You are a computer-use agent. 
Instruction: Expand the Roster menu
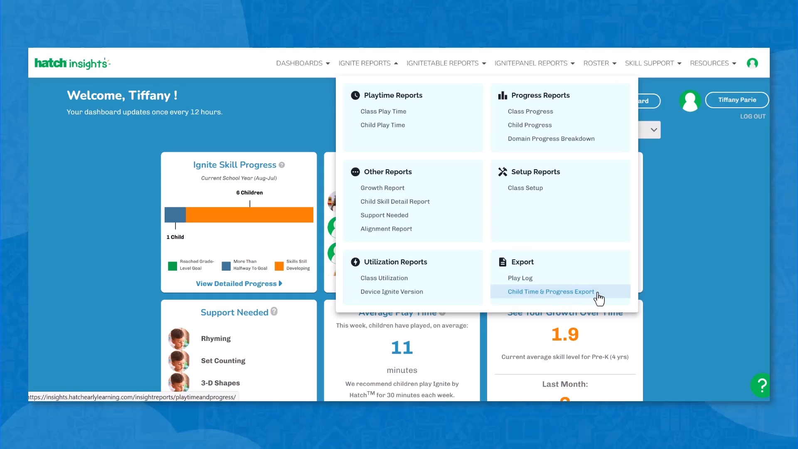point(600,63)
